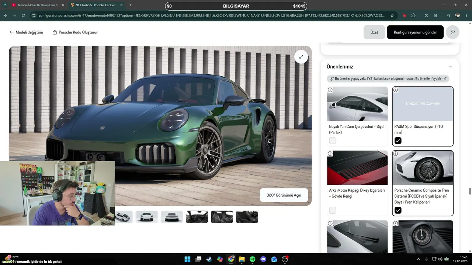472x265 pixels.
Task: View the dashboard interior thumbnail
Action: tap(197, 217)
